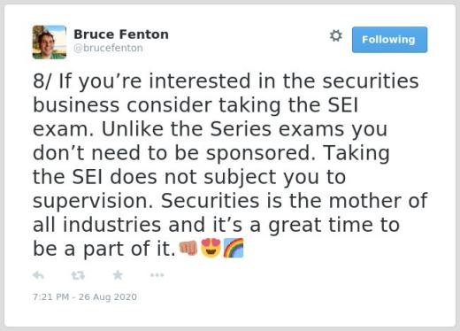Click the word "sponsored" in the tweet
Viewport: 460px width, 331px height.
click(258, 153)
